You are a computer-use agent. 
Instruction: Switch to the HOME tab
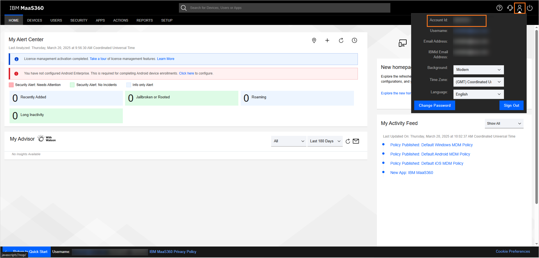[x=14, y=20]
